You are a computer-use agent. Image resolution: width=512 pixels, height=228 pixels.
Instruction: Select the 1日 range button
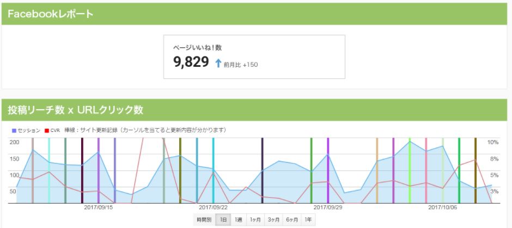[x=223, y=220]
